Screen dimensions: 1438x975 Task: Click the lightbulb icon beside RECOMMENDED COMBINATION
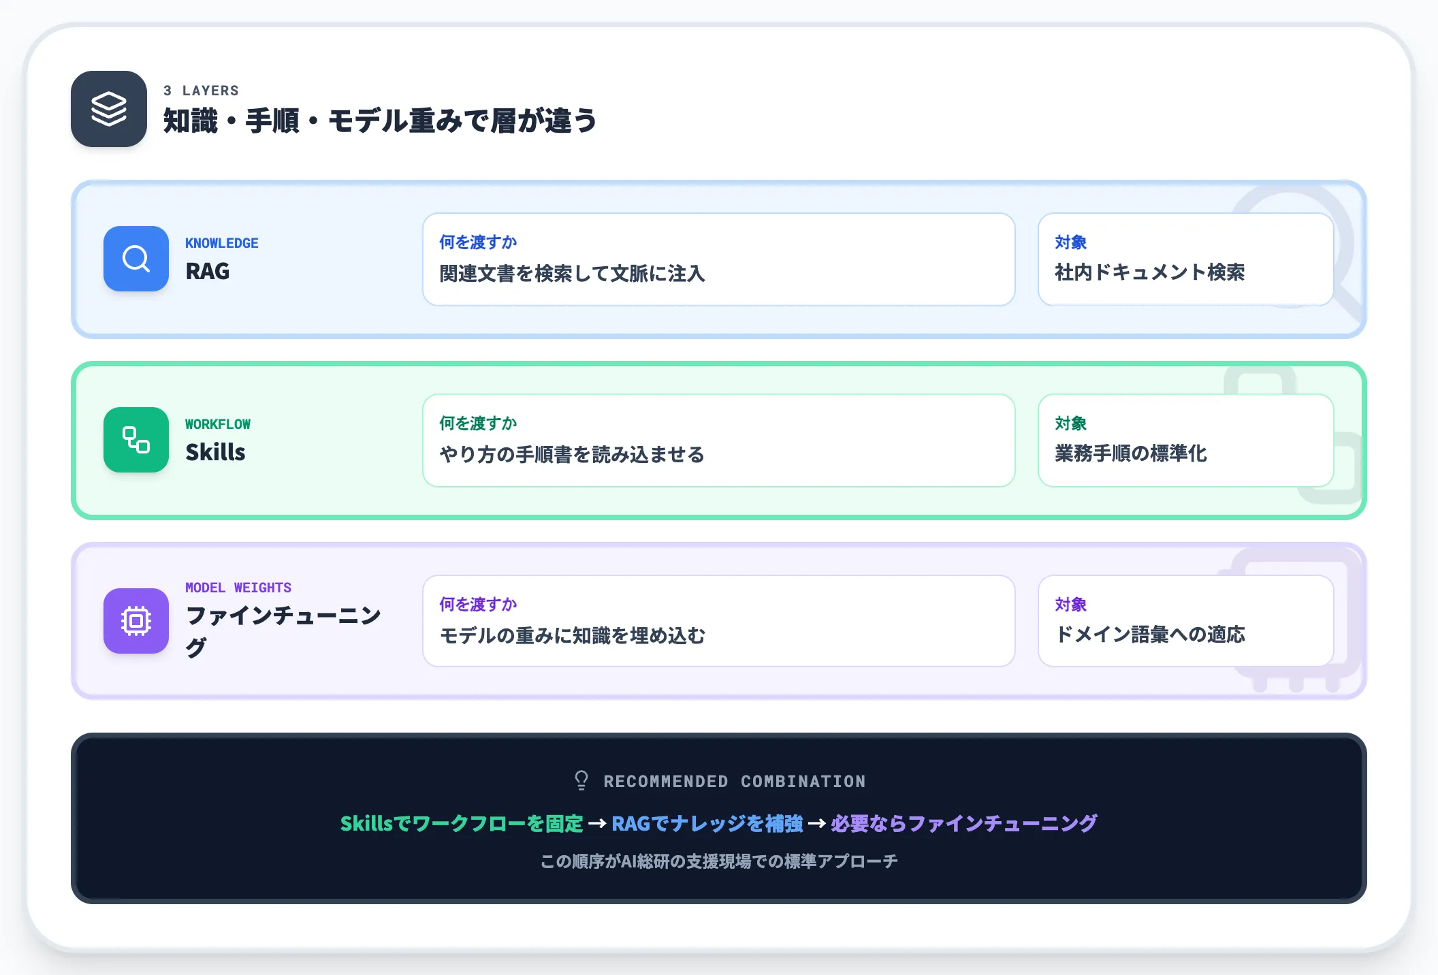coord(581,780)
